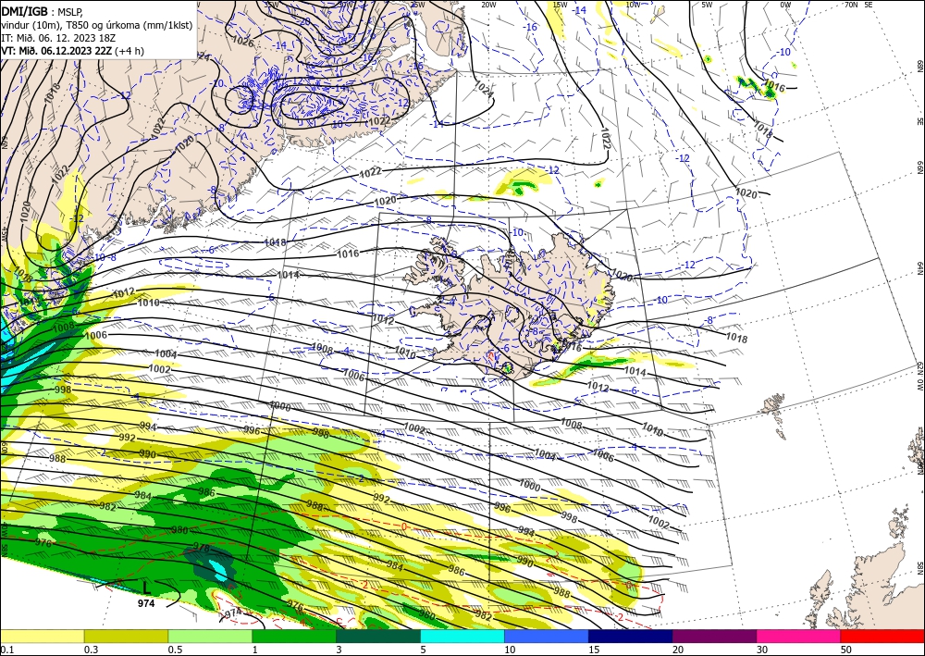Click the "10W" longitude label at top
The height and width of the screenshot is (656, 925).
(633, 5)
